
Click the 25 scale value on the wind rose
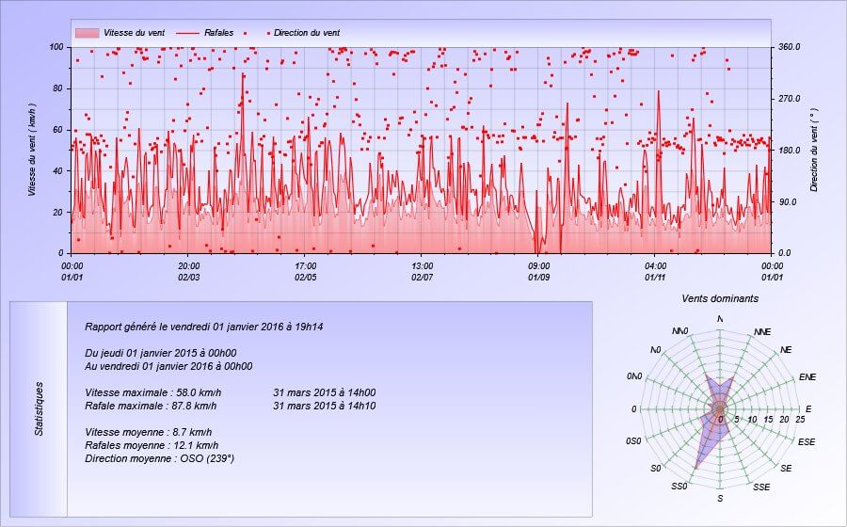point(800,420)
